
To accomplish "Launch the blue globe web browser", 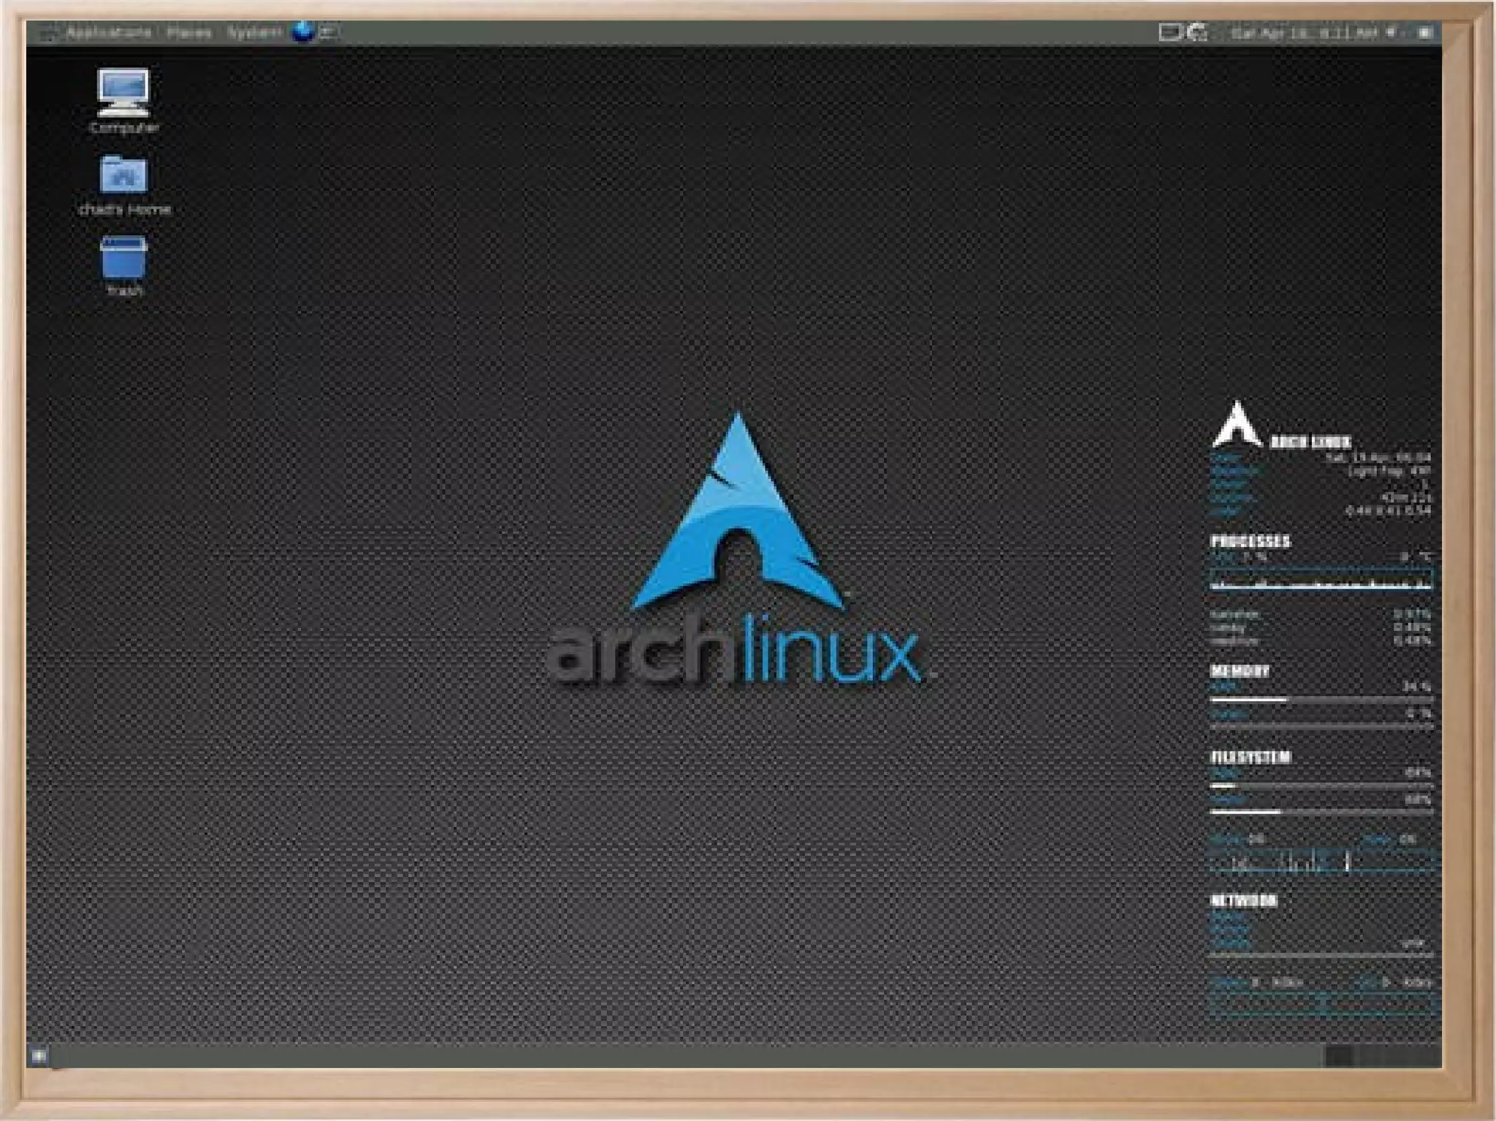I will tap(302, 32).
